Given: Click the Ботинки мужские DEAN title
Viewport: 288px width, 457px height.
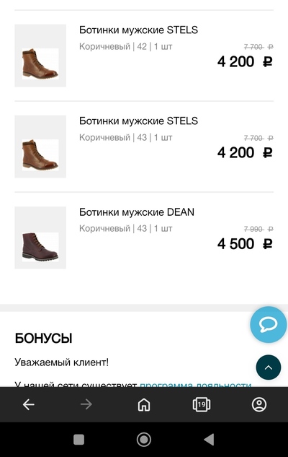Looking at the screenshot, I should pos(137,212).
